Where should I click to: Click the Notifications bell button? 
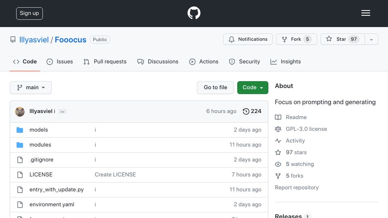click(248, 39)
